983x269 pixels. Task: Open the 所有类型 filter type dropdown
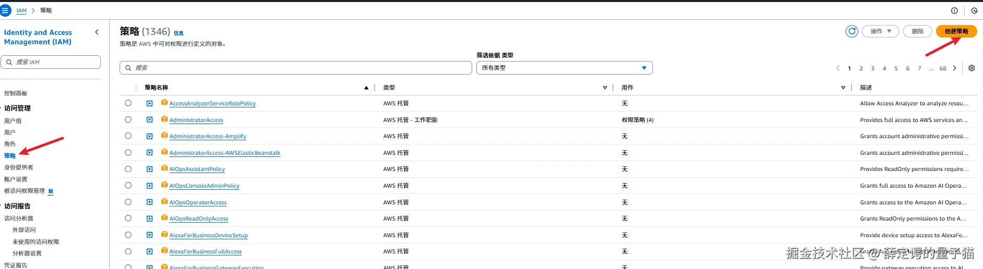[x=564, y=68]
